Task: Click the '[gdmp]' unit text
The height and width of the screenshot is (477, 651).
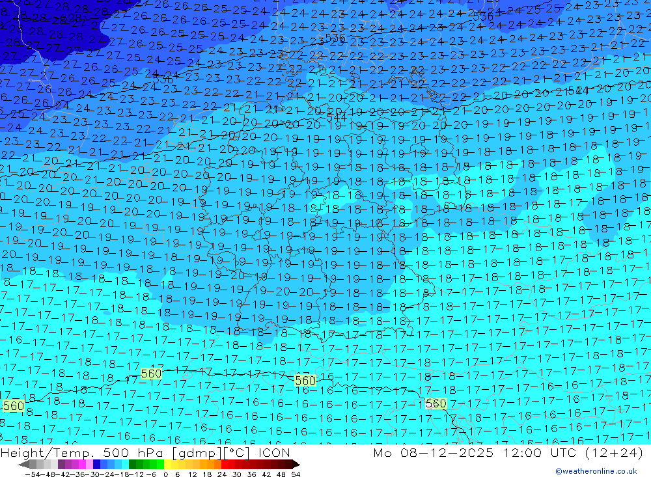Action: 197,453
